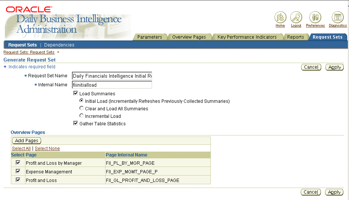Click the Logout text link
Screen dimensions: 349x200
click(296, 26)
